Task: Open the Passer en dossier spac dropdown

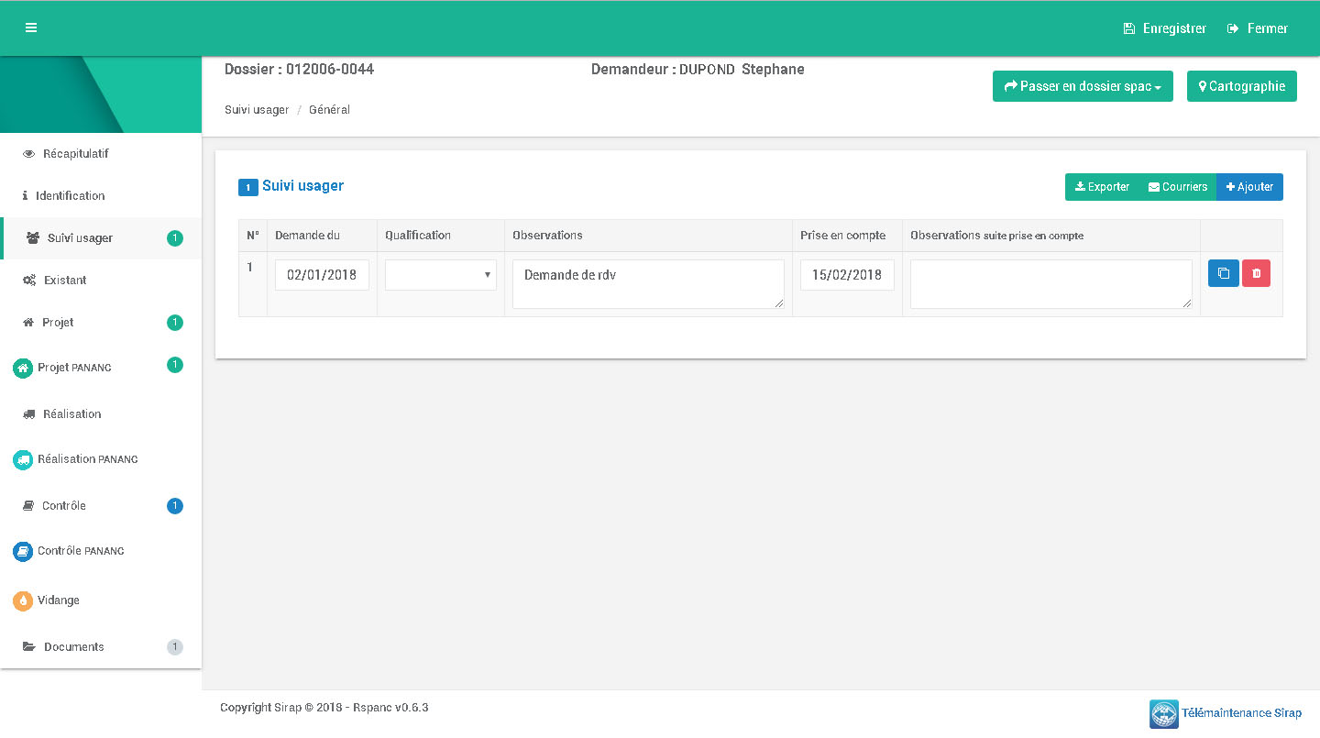Action: [x=1083, y=86]
